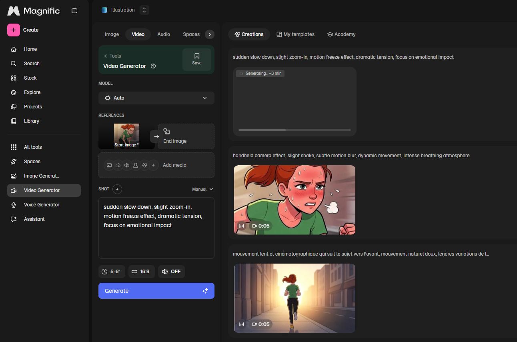This screenshot has height=342, width=517.
Task: Go back to Tools
Action: point(112,56)
